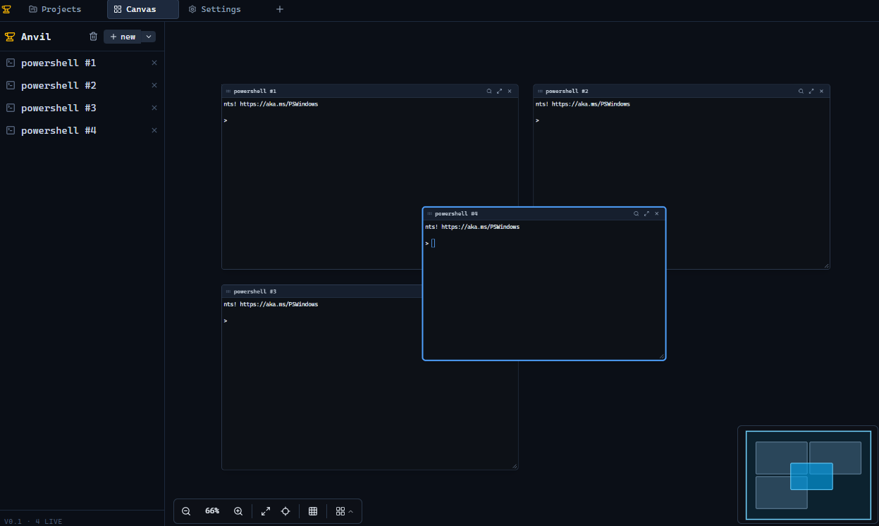Click the powershell #3 window title bar label

click(x=255, y=292)
